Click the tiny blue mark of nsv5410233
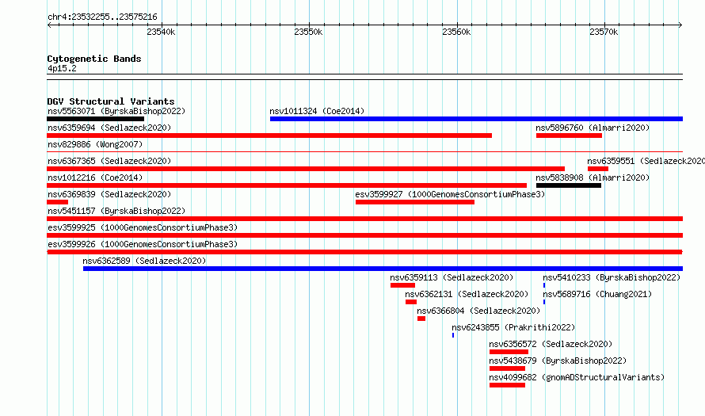 (x=544, y=285)
